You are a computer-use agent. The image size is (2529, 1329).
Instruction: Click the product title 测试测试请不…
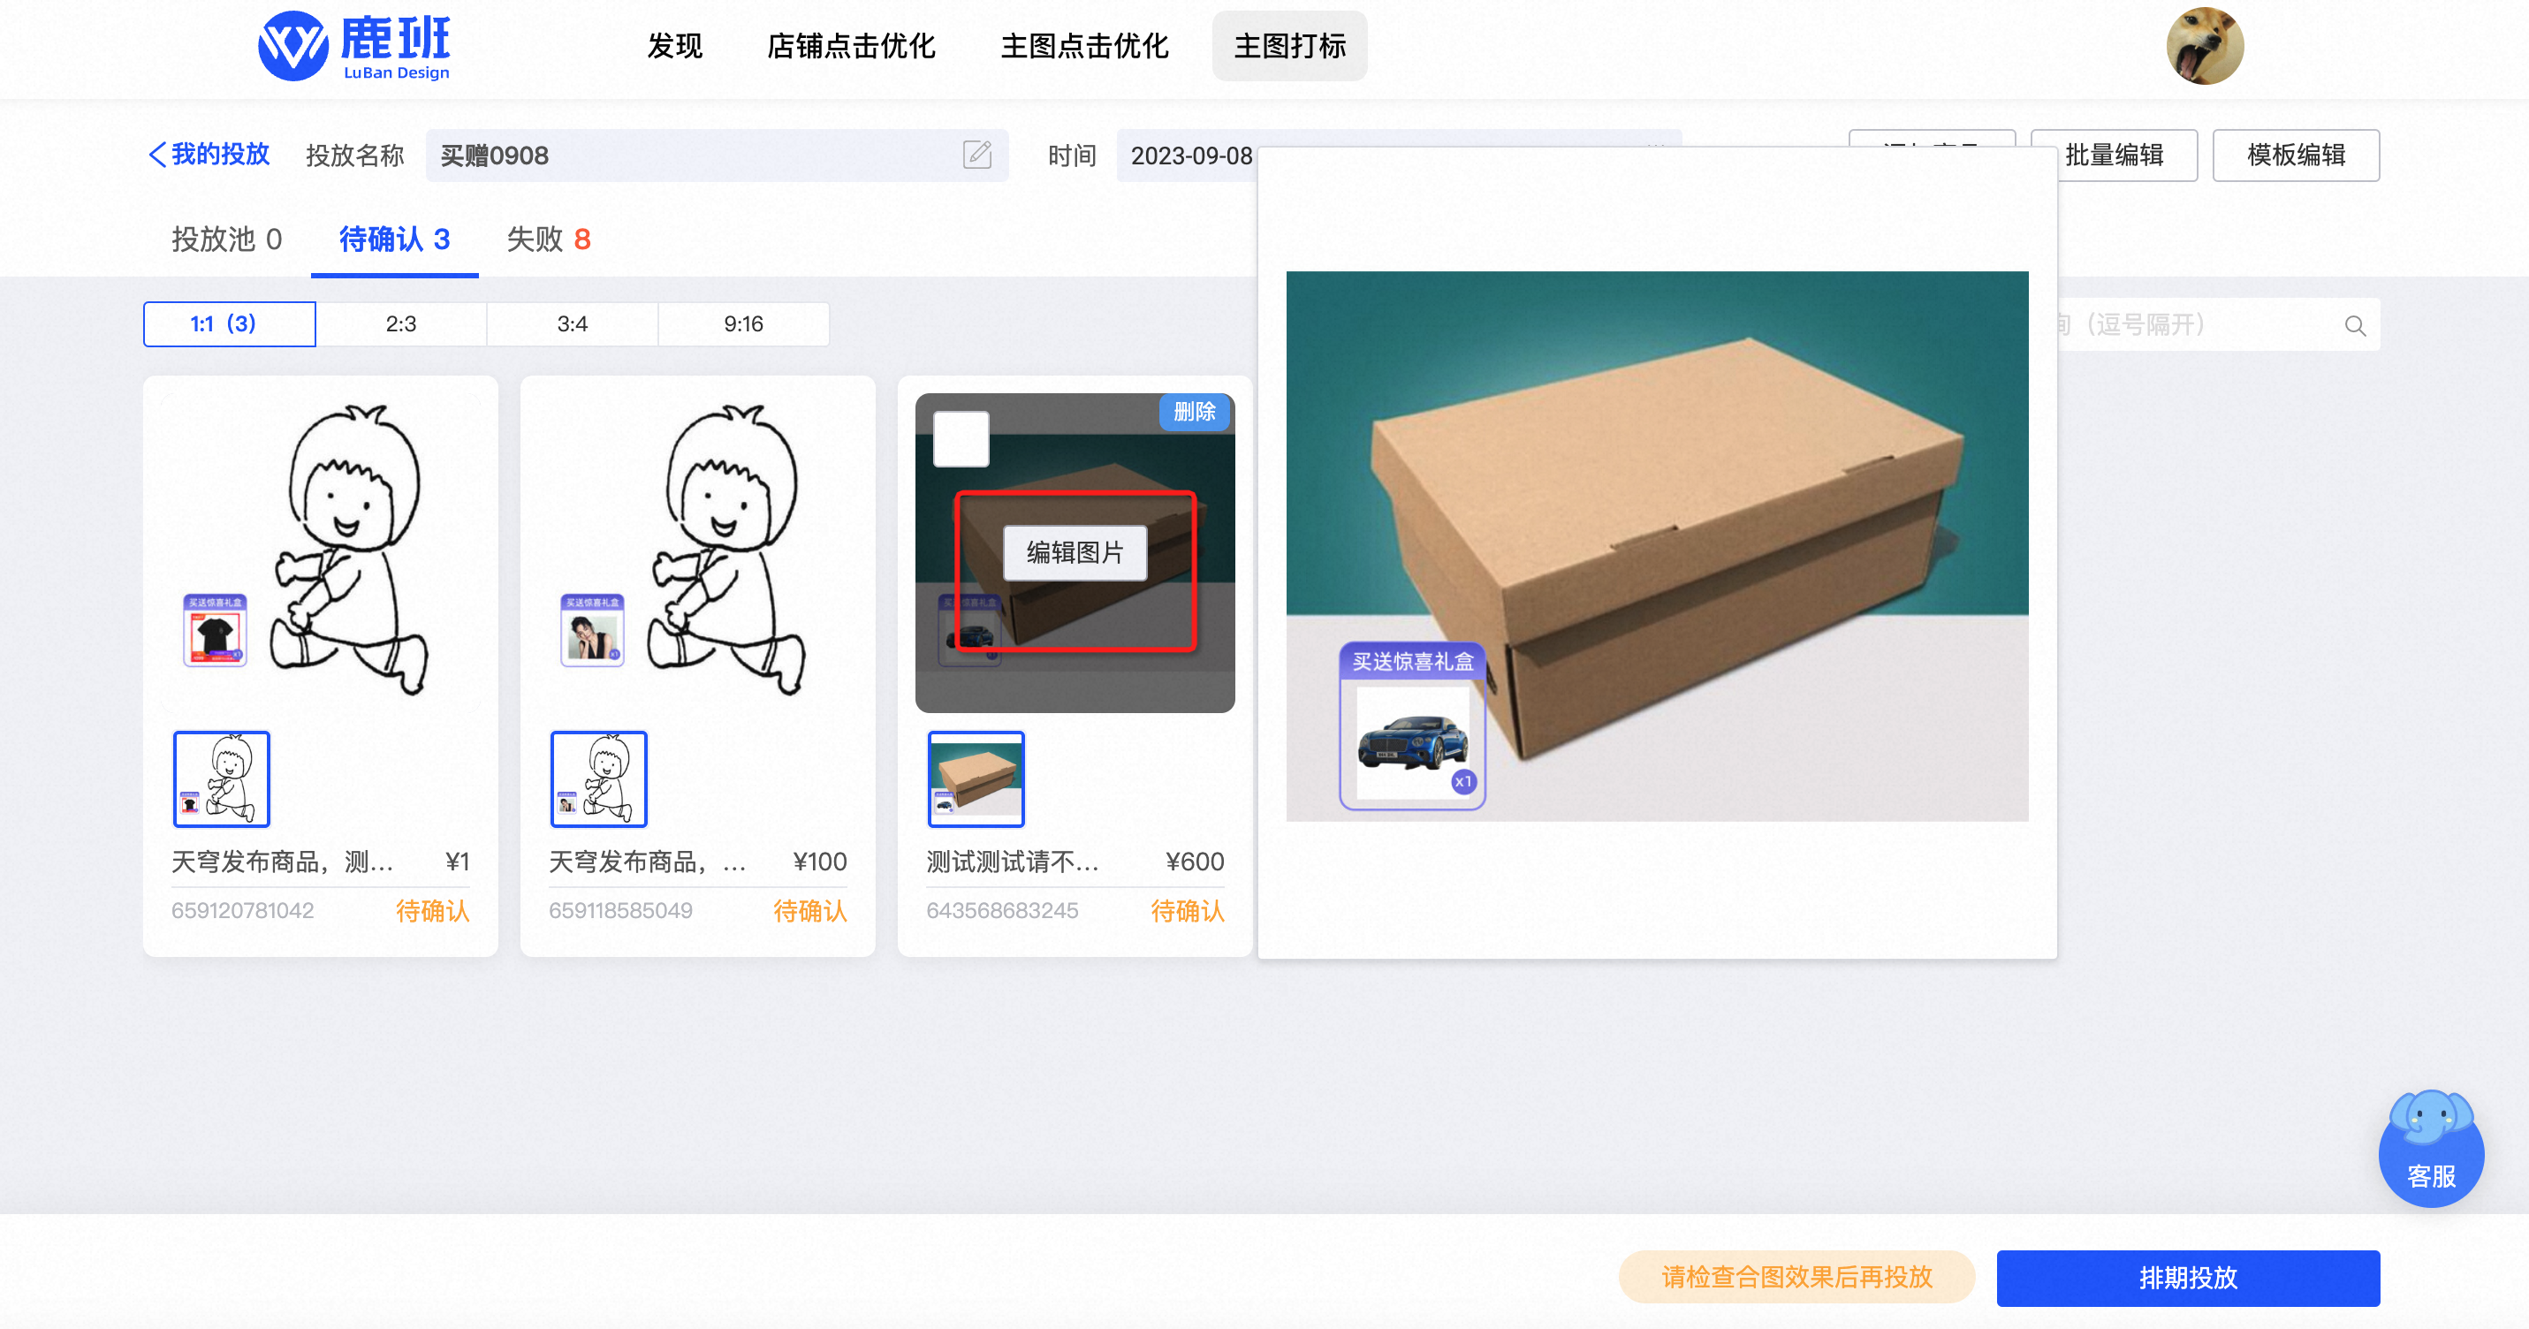pyautogui.click(x=1012, y=862)
